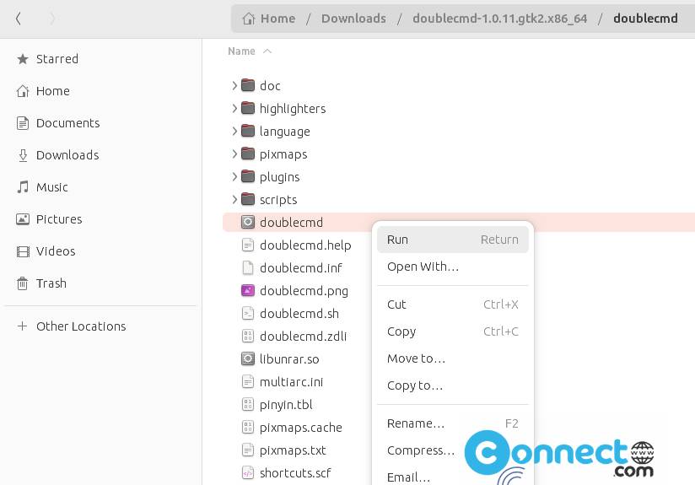
Task: Click the forward navigation arrow
Action: point(51,19)
